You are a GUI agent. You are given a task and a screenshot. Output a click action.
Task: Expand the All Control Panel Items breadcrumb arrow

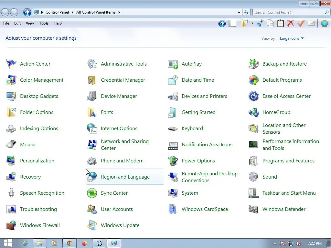119,13
